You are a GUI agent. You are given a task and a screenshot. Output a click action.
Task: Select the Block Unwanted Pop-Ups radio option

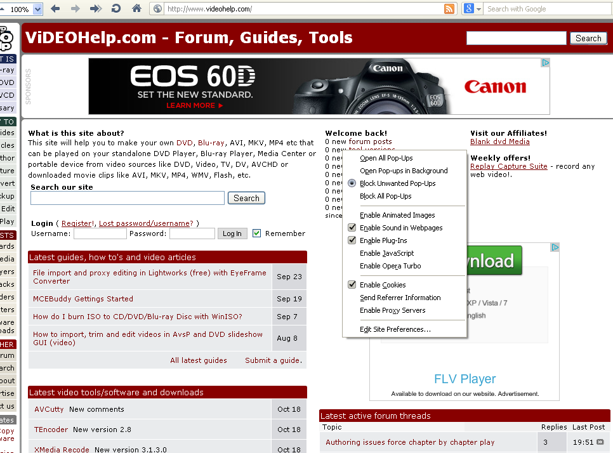(x=352, y=183)
